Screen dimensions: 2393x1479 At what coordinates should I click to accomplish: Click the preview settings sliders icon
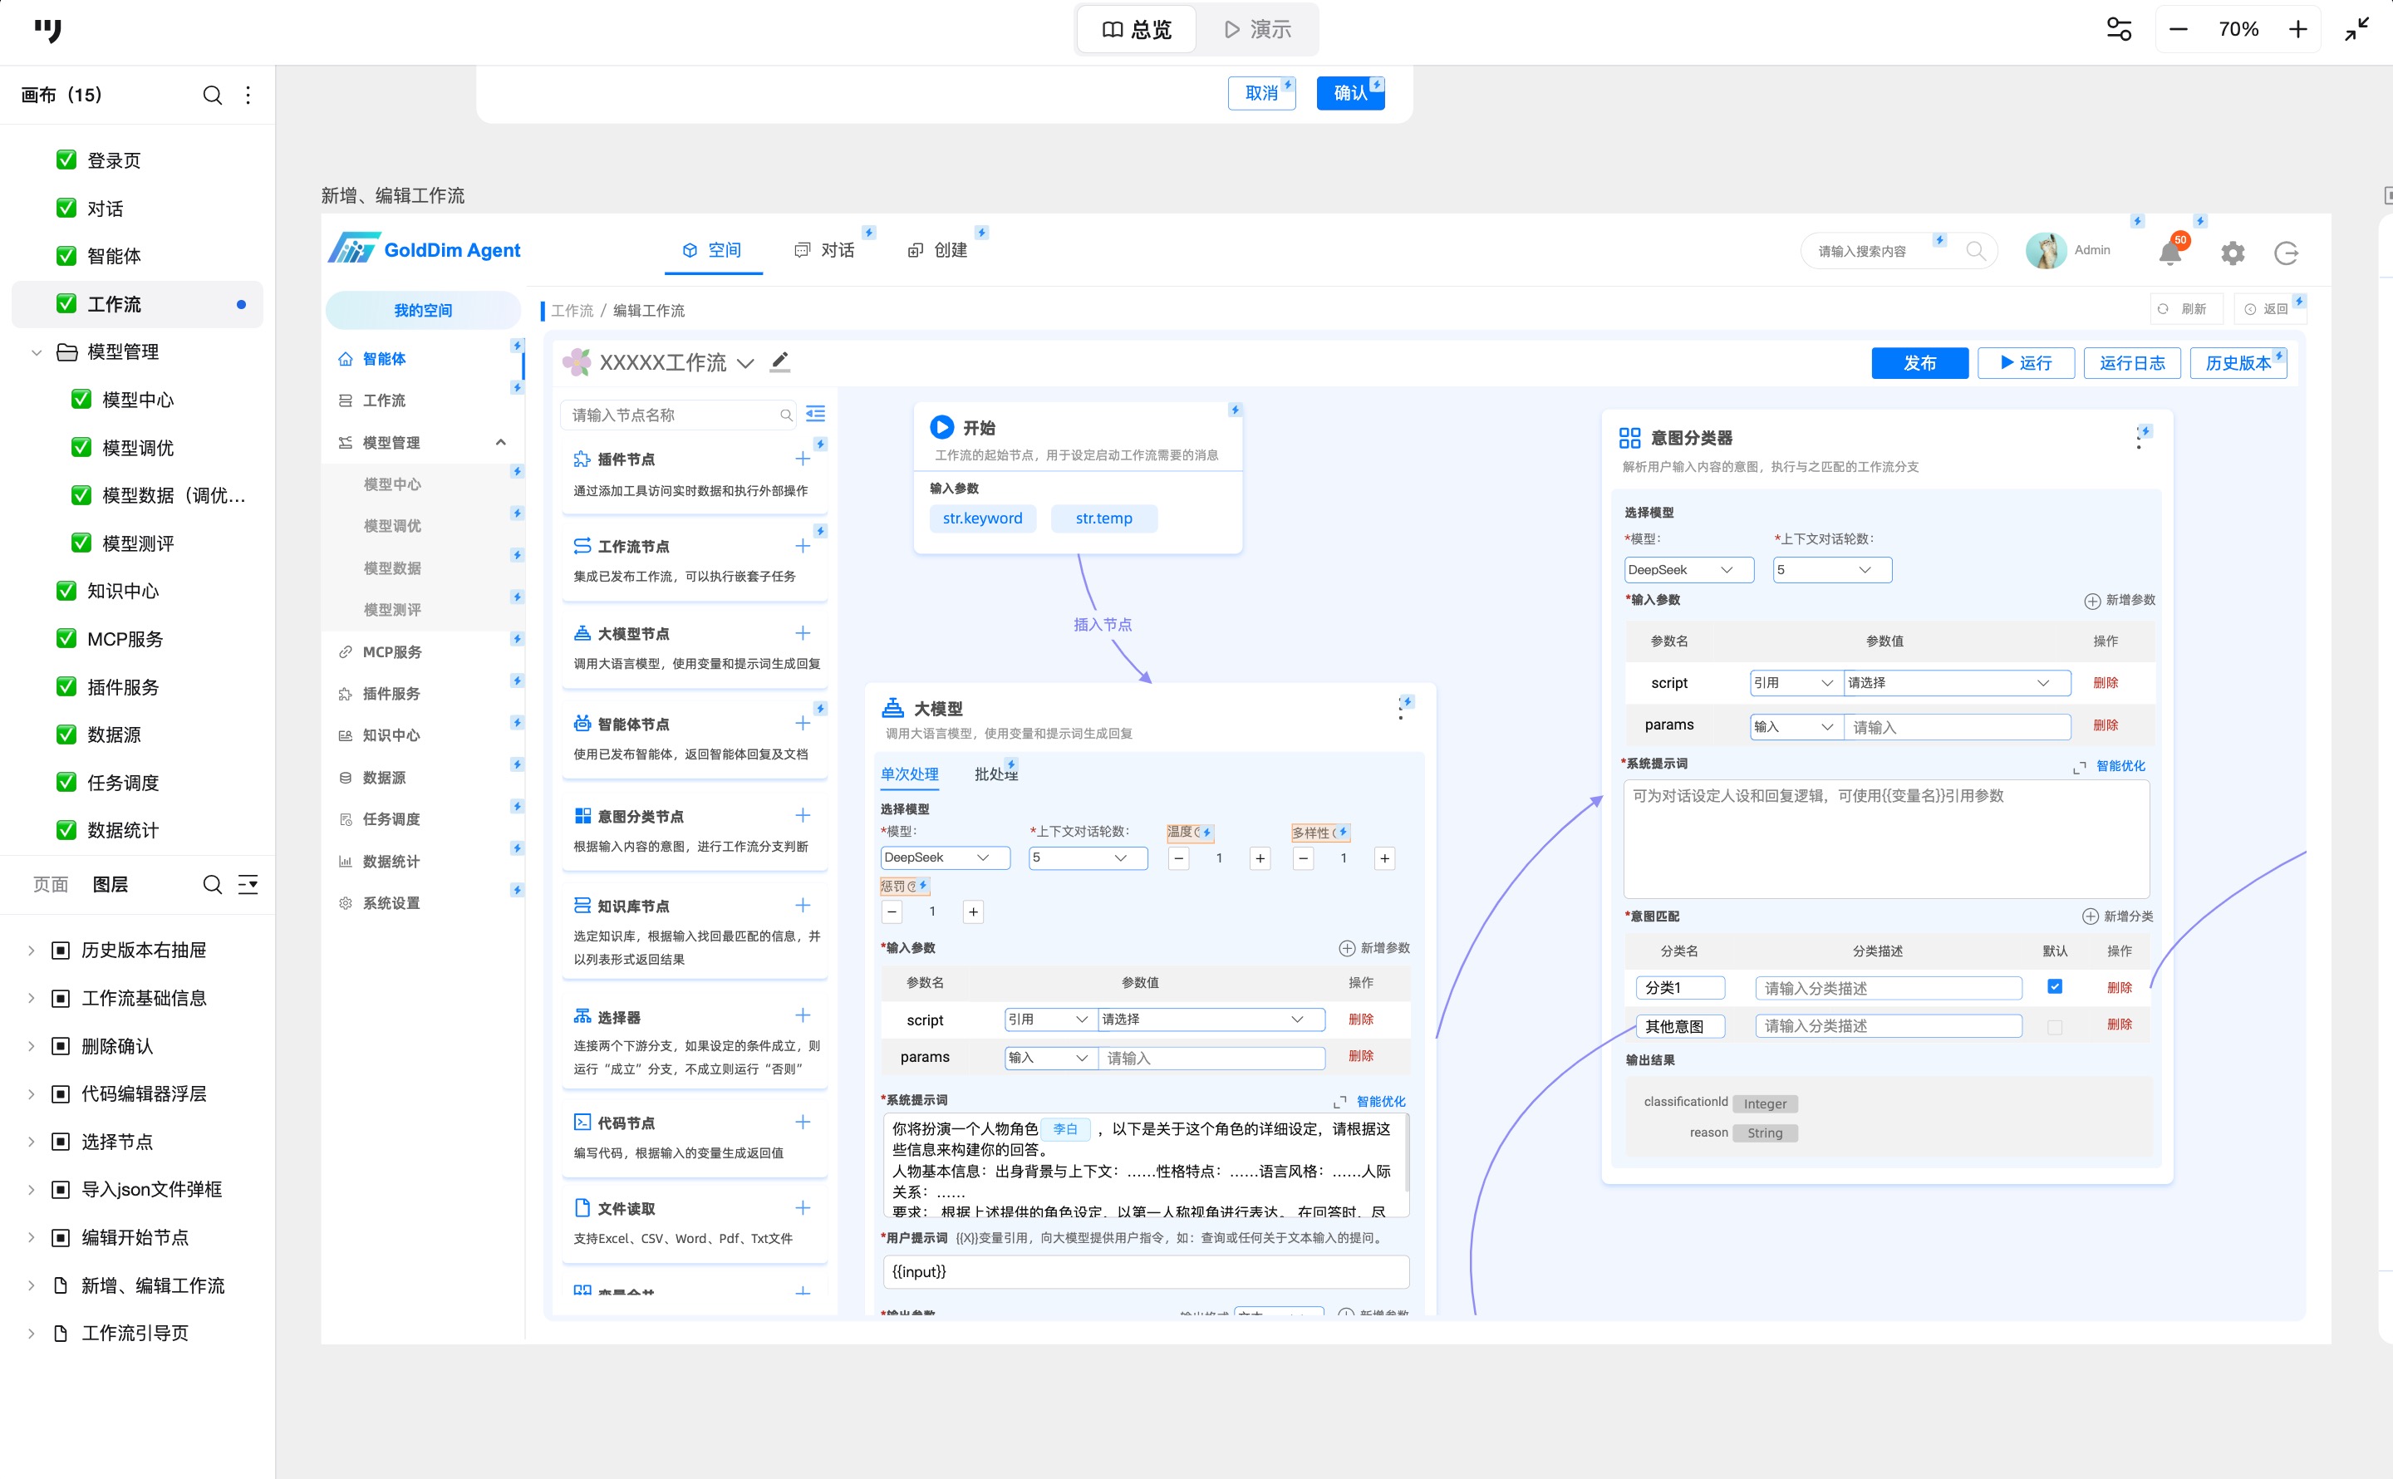(2118, 29)
